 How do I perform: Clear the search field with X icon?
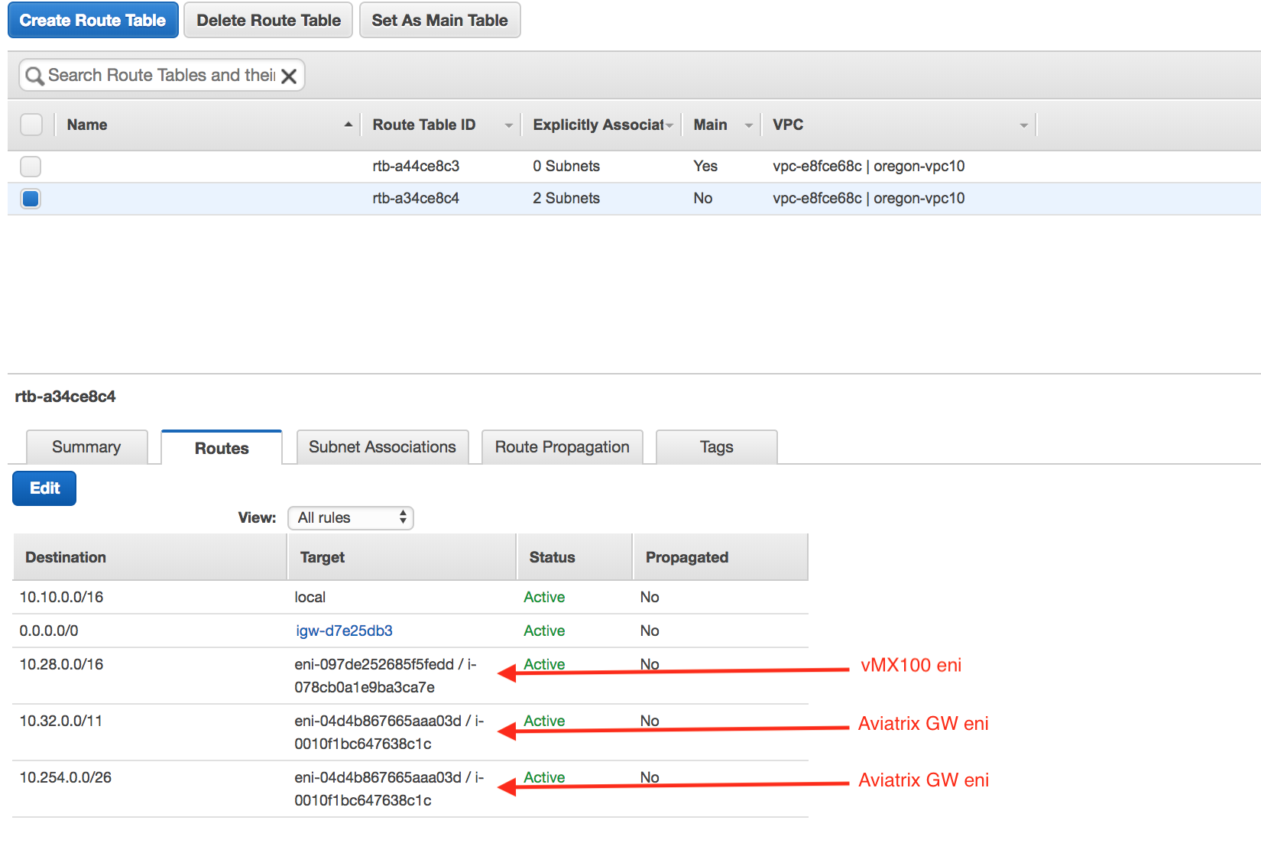coord(289,76)
